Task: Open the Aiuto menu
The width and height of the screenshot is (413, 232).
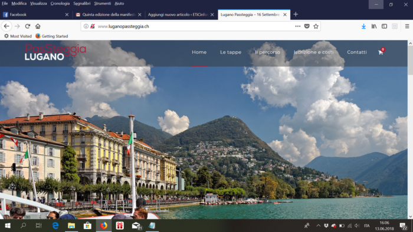Action: tap(119, 4)
